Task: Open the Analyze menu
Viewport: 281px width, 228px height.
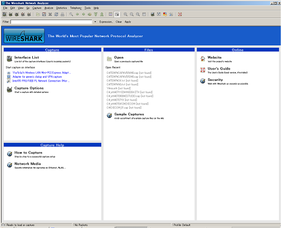Action: [x=49, y=8]
